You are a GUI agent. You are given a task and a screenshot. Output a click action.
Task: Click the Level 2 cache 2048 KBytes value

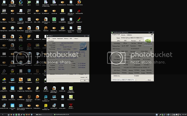tap(82, 67)
